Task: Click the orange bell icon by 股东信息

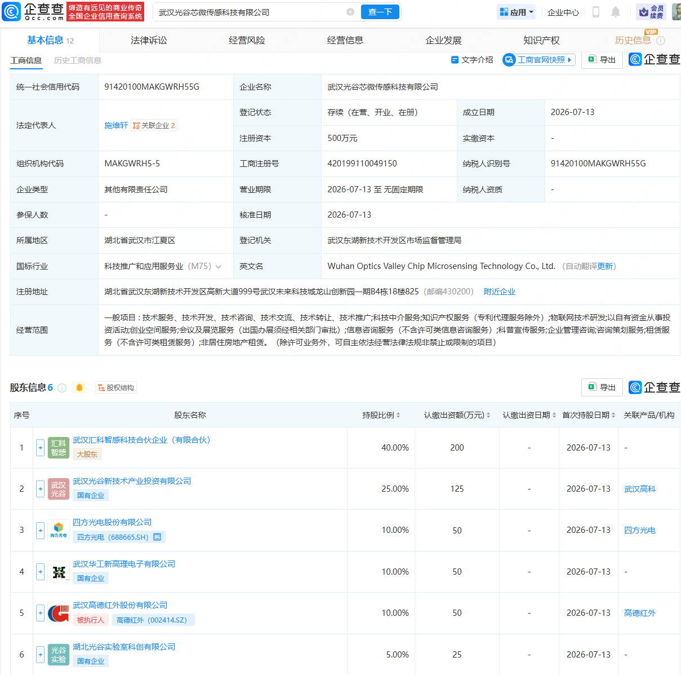Action: (x=79, y=388)
